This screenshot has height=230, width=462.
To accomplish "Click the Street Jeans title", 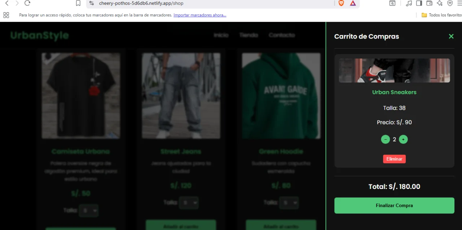I will [x=181, y=152].
